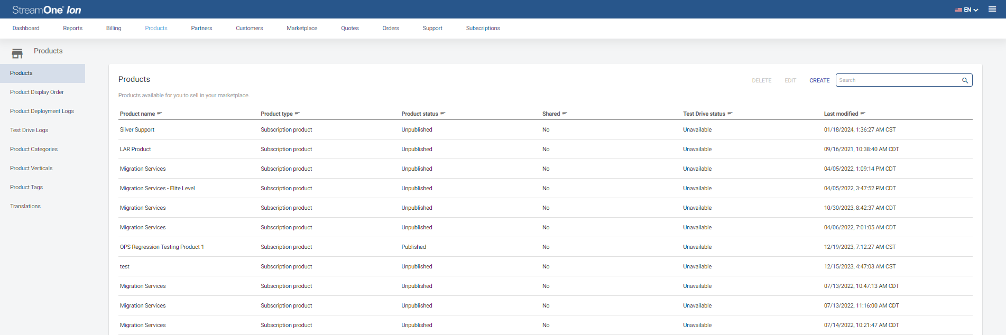Click Shared column sort icon
Viewport: 1006px width, 335px height.
(x=565, y=114)
